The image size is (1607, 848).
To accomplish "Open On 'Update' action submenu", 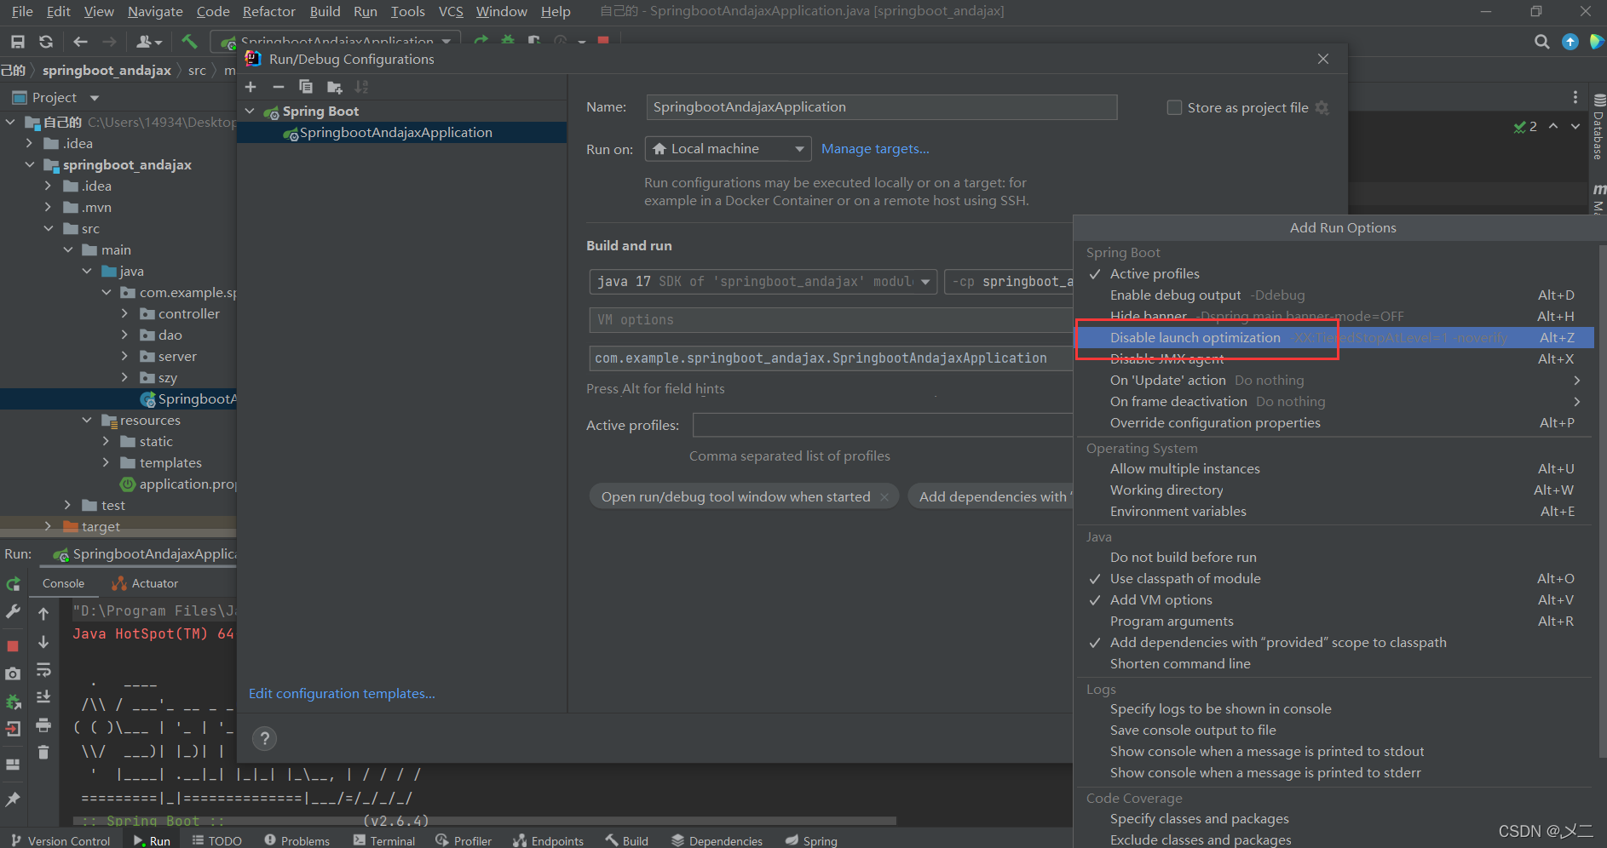I will [x=1333, y=380].
